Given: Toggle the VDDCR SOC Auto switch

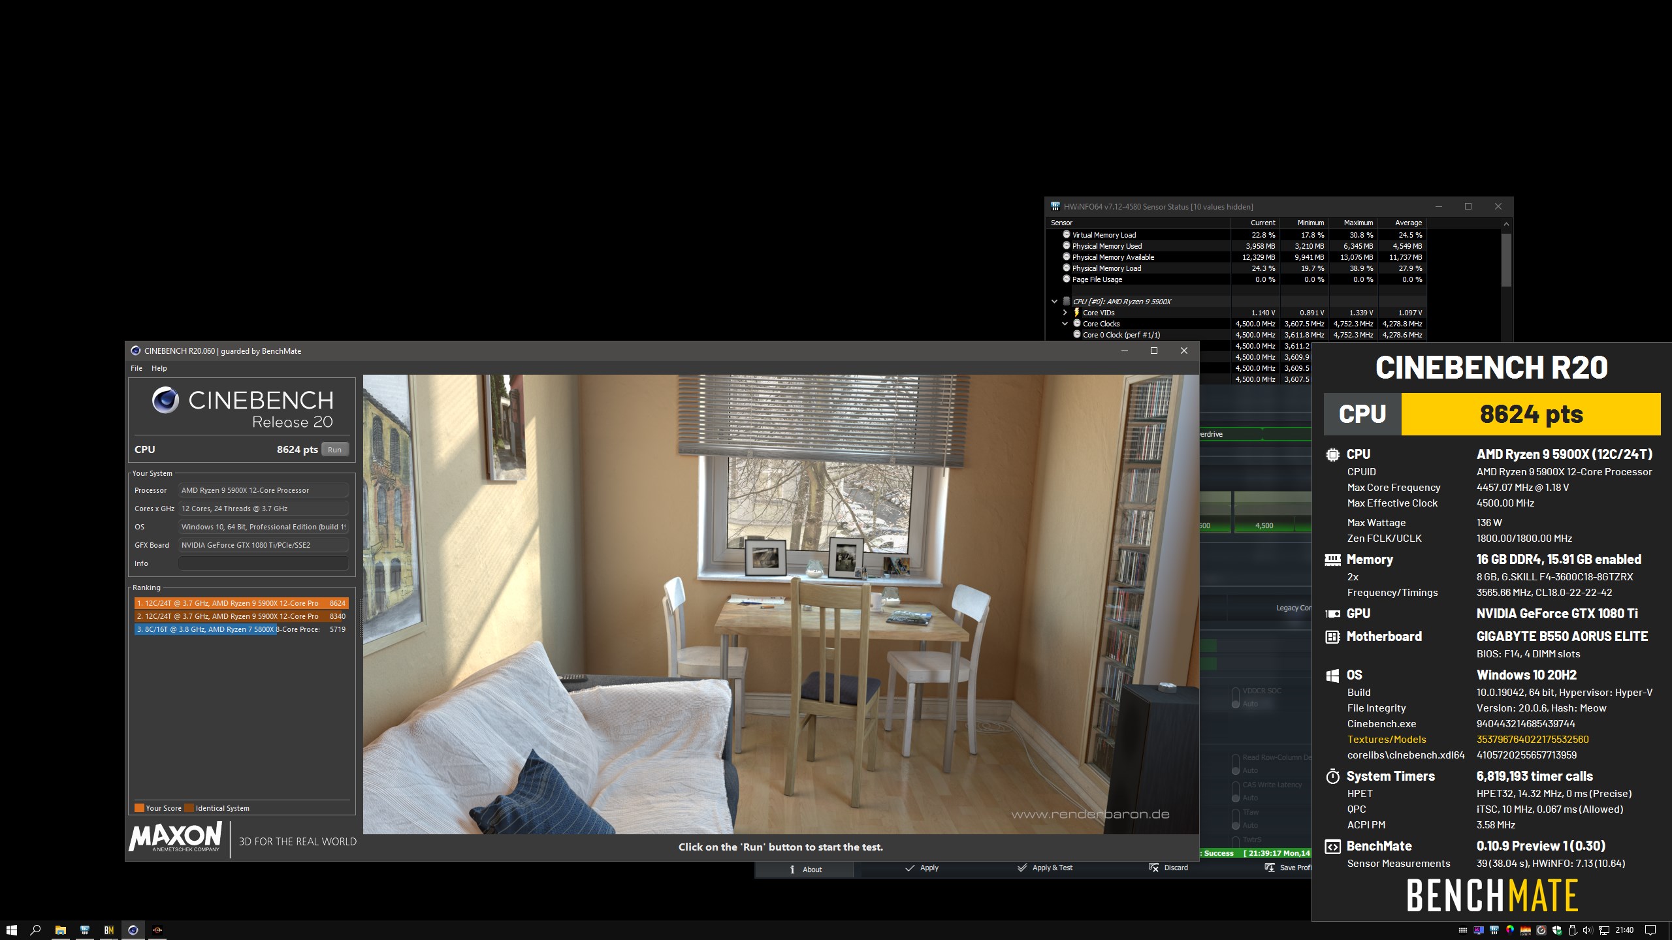Looking at the screenshot, I should pyautogui.click(x=1236, y=697).
